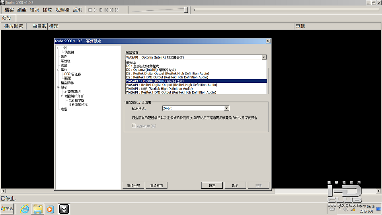Click the Next track toolbar icon
The height and width of the screenshot is (215, 382).
click(x=111, y=10)
